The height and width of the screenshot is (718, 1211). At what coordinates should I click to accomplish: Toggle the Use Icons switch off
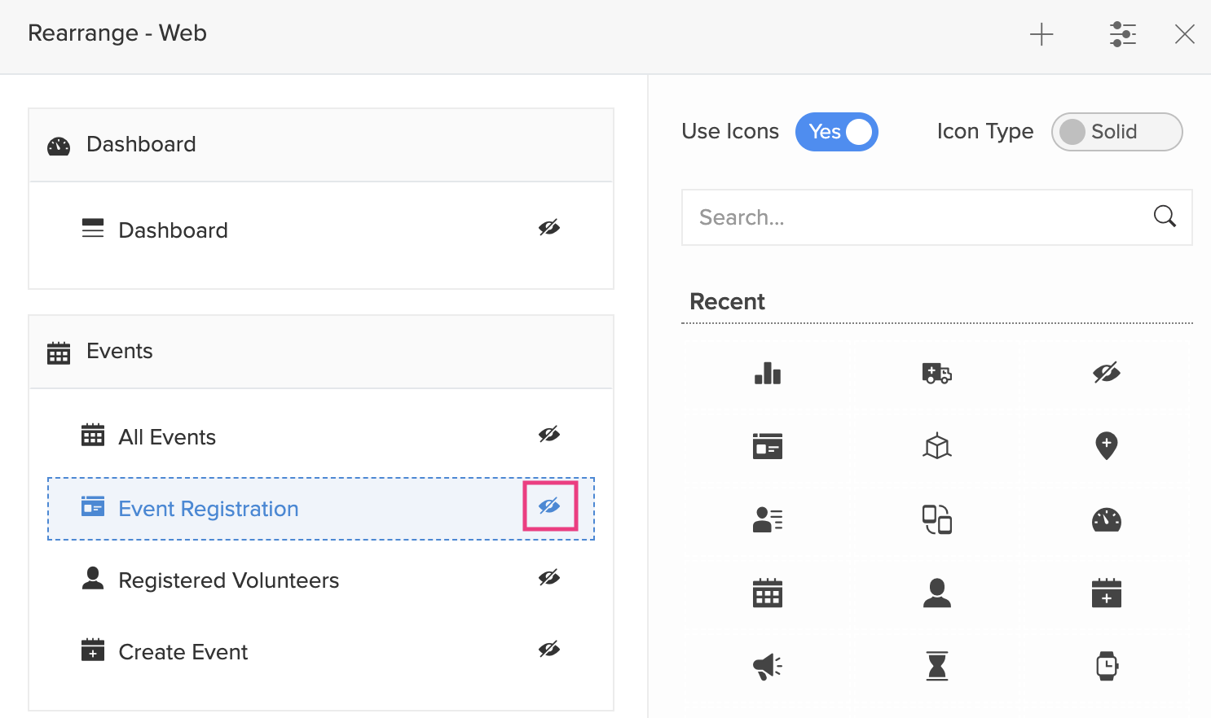[x=836, y=132]
